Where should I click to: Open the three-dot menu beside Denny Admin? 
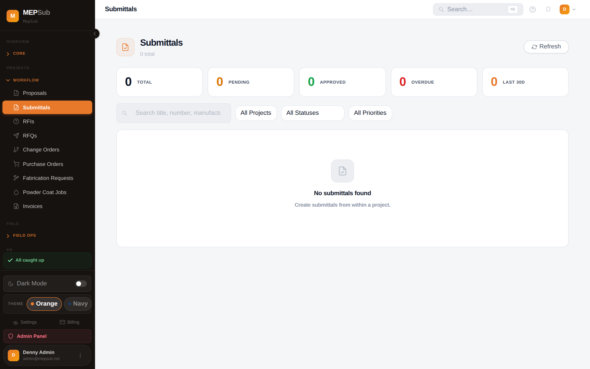click(80, 355)
